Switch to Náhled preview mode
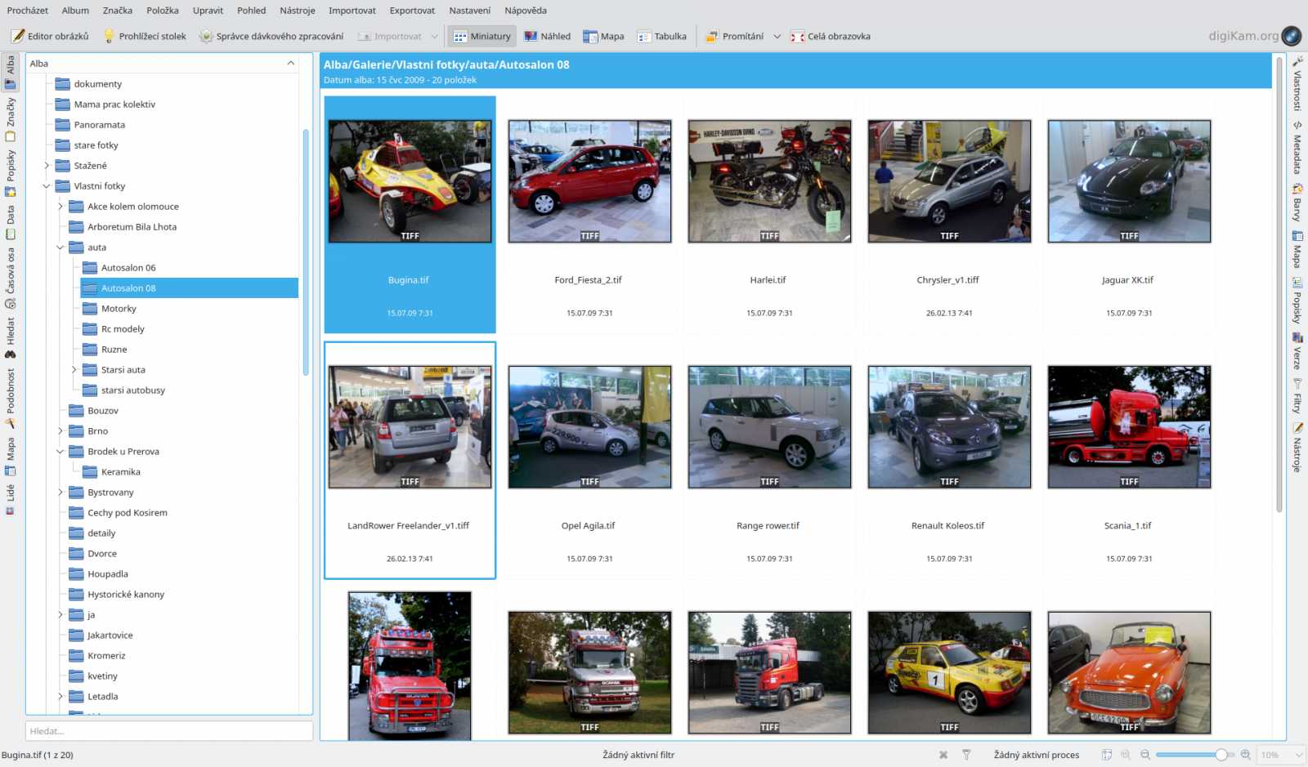1308x767 pixels. [x=547, y=36]
